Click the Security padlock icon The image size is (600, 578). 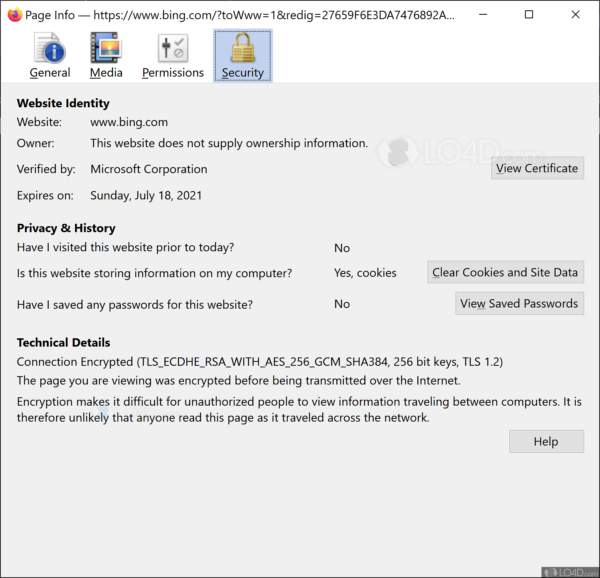[243, 47]
